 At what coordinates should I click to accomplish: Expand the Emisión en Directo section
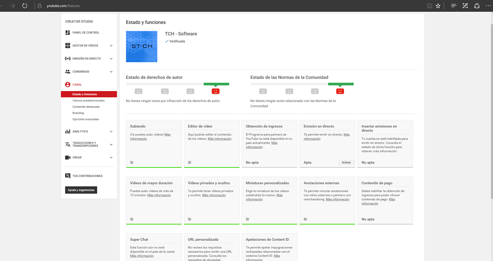tap(111, 59)
